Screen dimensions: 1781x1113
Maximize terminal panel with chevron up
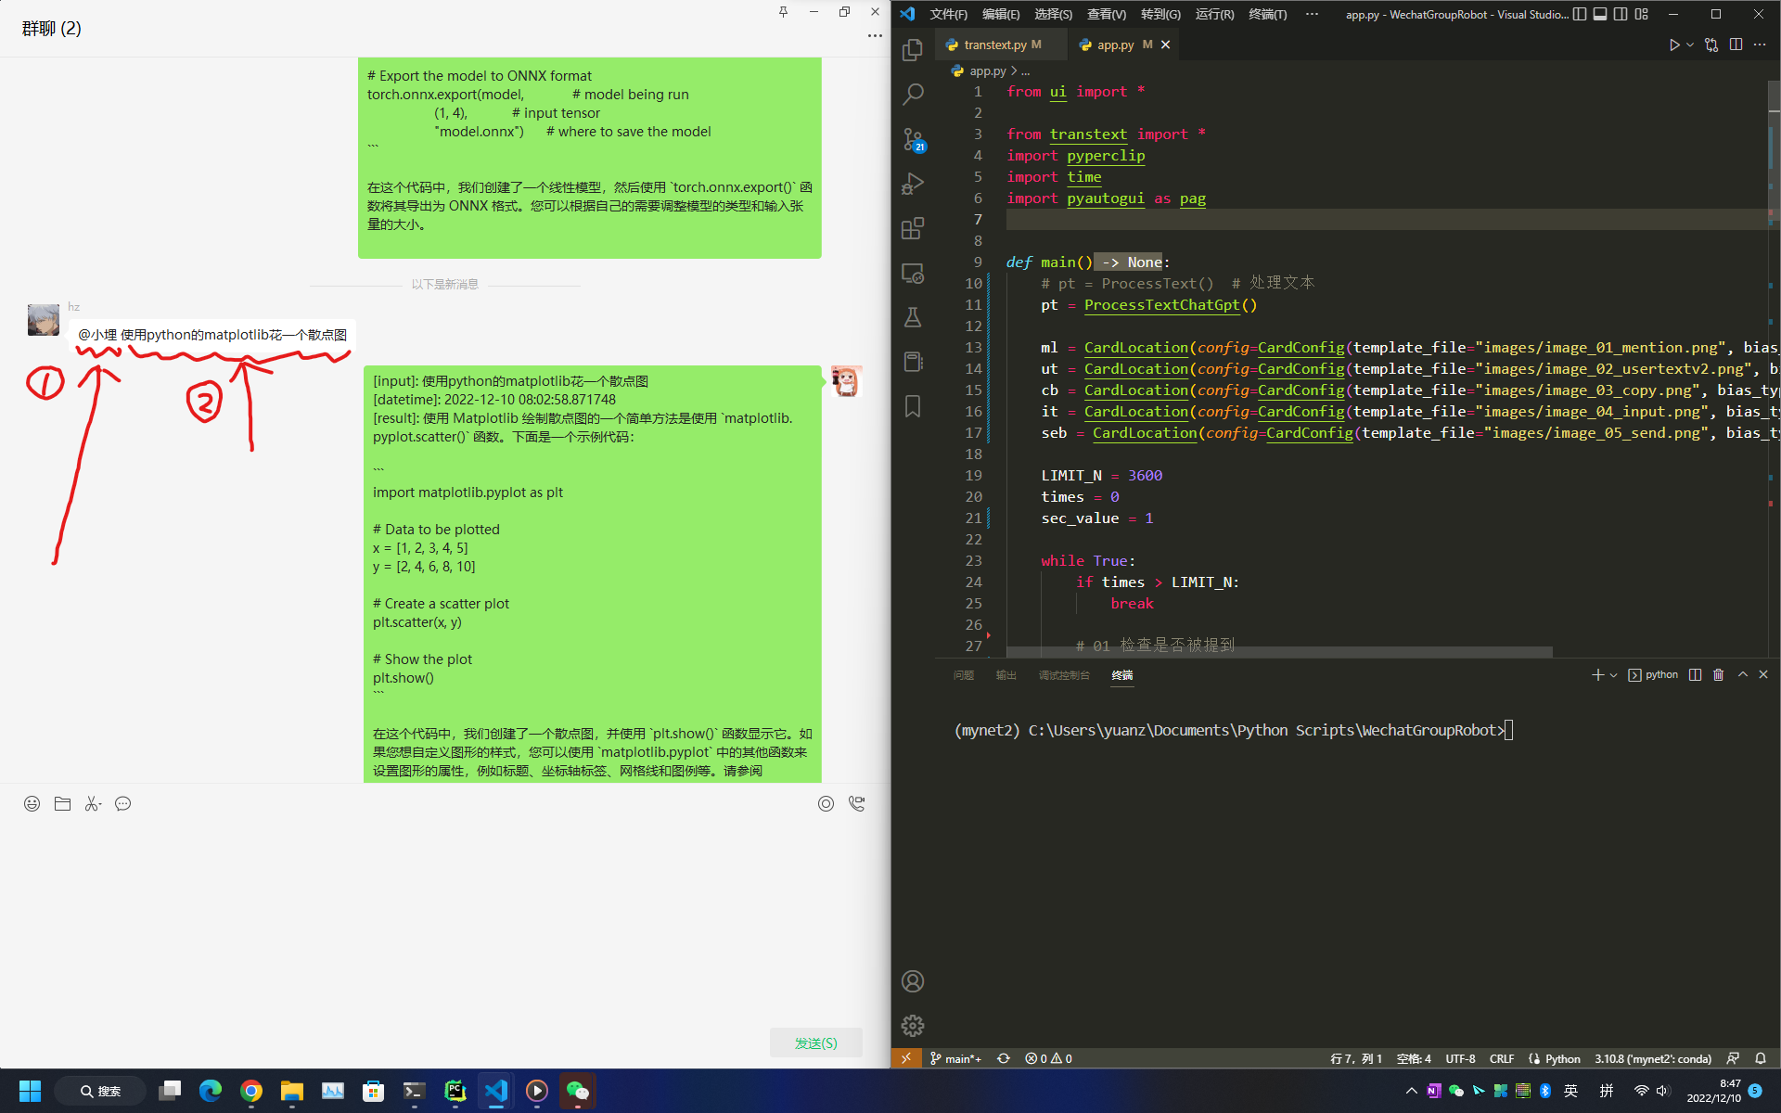[1743, 675]
